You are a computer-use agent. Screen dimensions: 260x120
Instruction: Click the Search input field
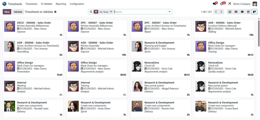(x=140, y=12)
